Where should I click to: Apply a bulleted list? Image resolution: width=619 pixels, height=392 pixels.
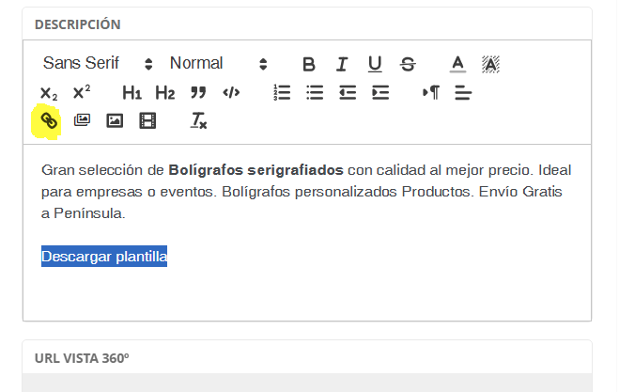coord(315,92)
